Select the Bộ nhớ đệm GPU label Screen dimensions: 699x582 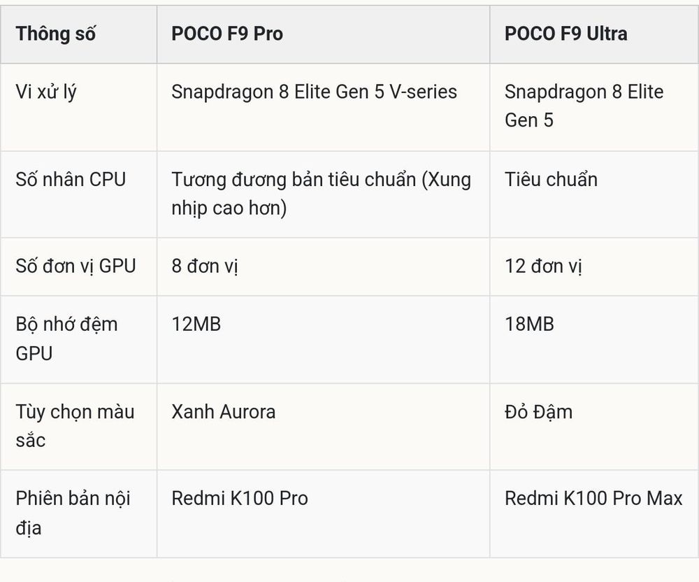coord(66,339)
